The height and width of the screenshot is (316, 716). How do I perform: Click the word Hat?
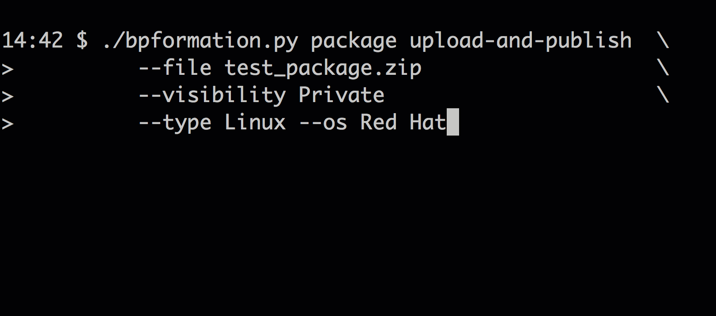pyautogui.click(x=428, y=122)
